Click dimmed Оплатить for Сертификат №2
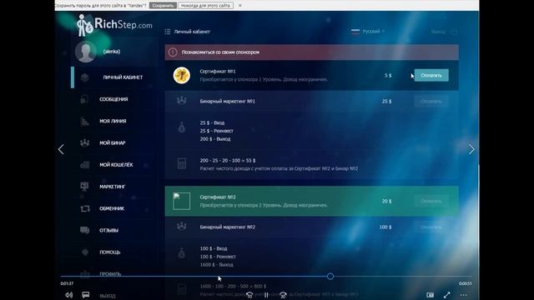This screenshot has width=534, height=300. click(431, 201)
